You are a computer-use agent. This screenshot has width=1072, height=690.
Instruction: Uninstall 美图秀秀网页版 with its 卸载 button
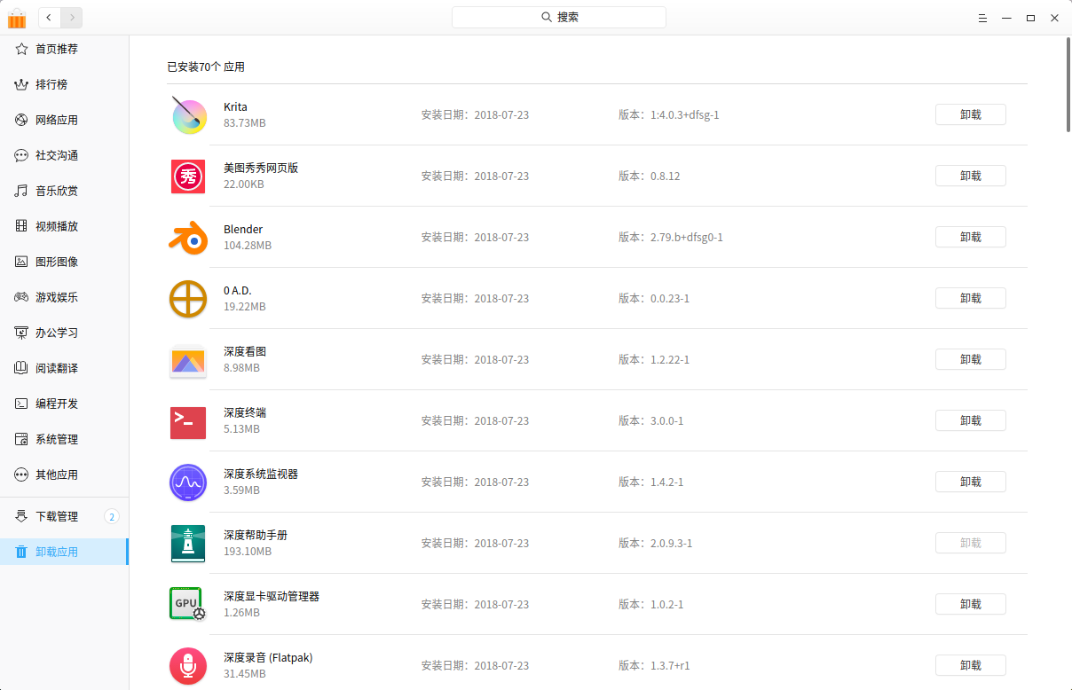coord(971,176)
